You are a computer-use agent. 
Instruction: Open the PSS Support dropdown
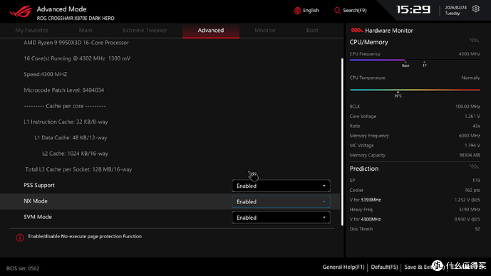(281, 186)
